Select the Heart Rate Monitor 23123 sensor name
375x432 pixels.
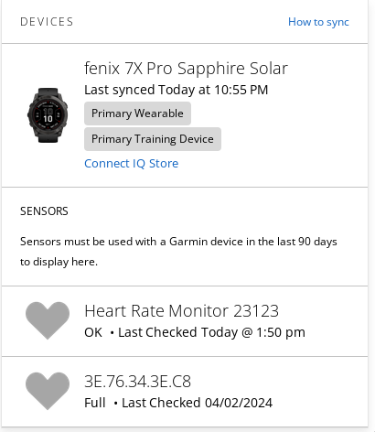[181, 311]
